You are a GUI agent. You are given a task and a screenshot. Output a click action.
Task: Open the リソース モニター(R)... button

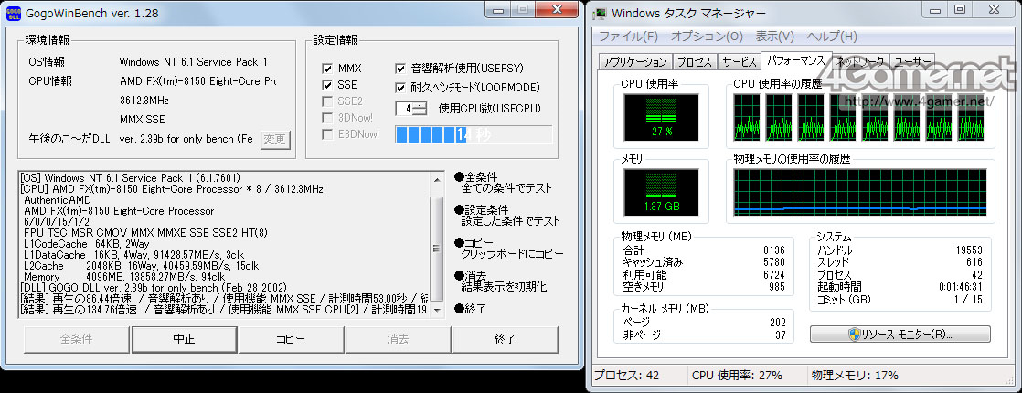(x=900, y=335)
